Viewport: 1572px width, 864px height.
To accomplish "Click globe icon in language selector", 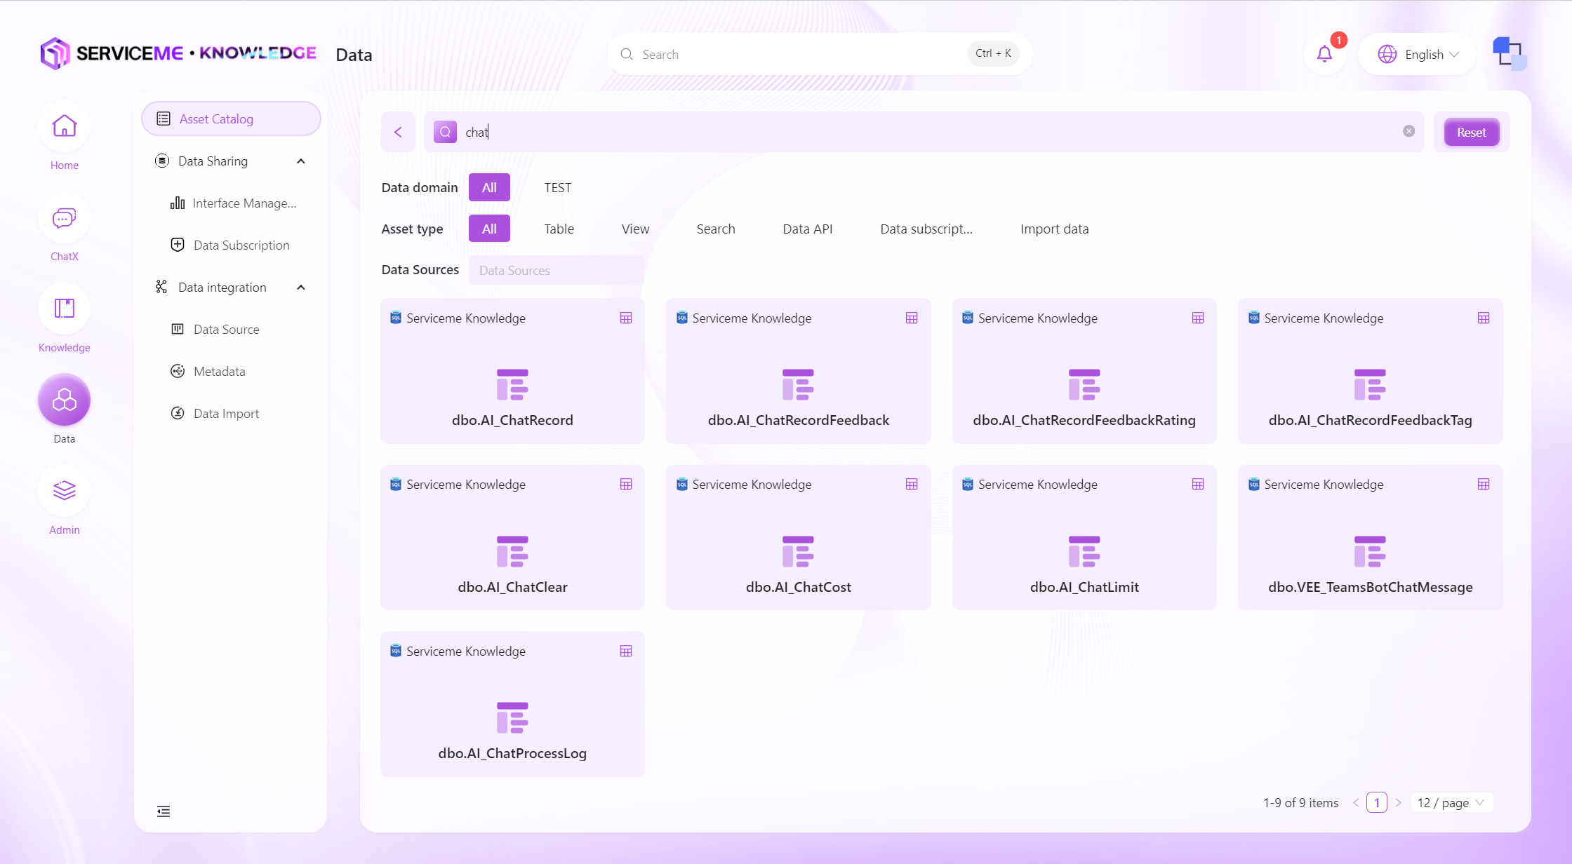I will point(1387,54).
